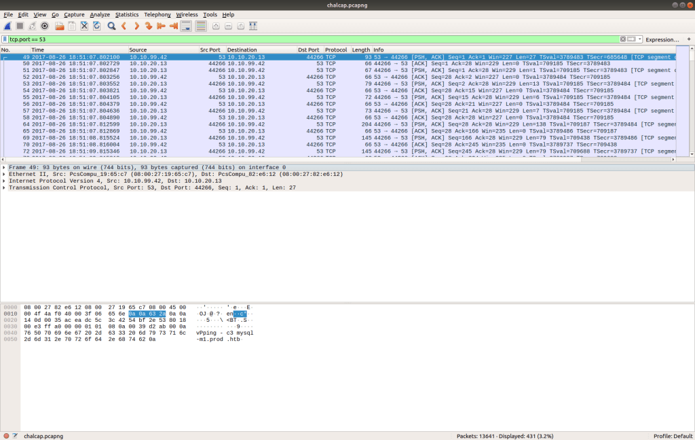The height and width of the screenshot is (440, 695).
Task: Click the resize columns icon
Action: coord(253,26)
